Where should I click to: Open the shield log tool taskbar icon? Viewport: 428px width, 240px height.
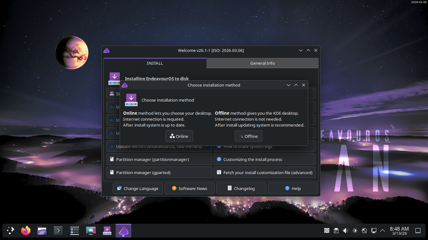point(75,231)
